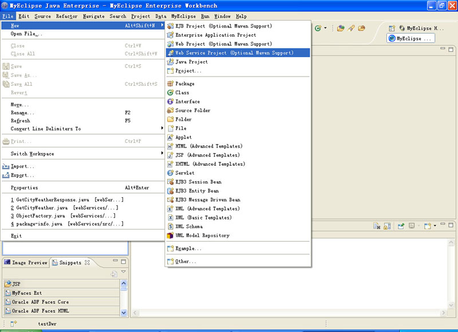Select the flashlight search toolbar icon
This screenshot has width=458, height=332.
pyautogui.click(x=352, y=27)
